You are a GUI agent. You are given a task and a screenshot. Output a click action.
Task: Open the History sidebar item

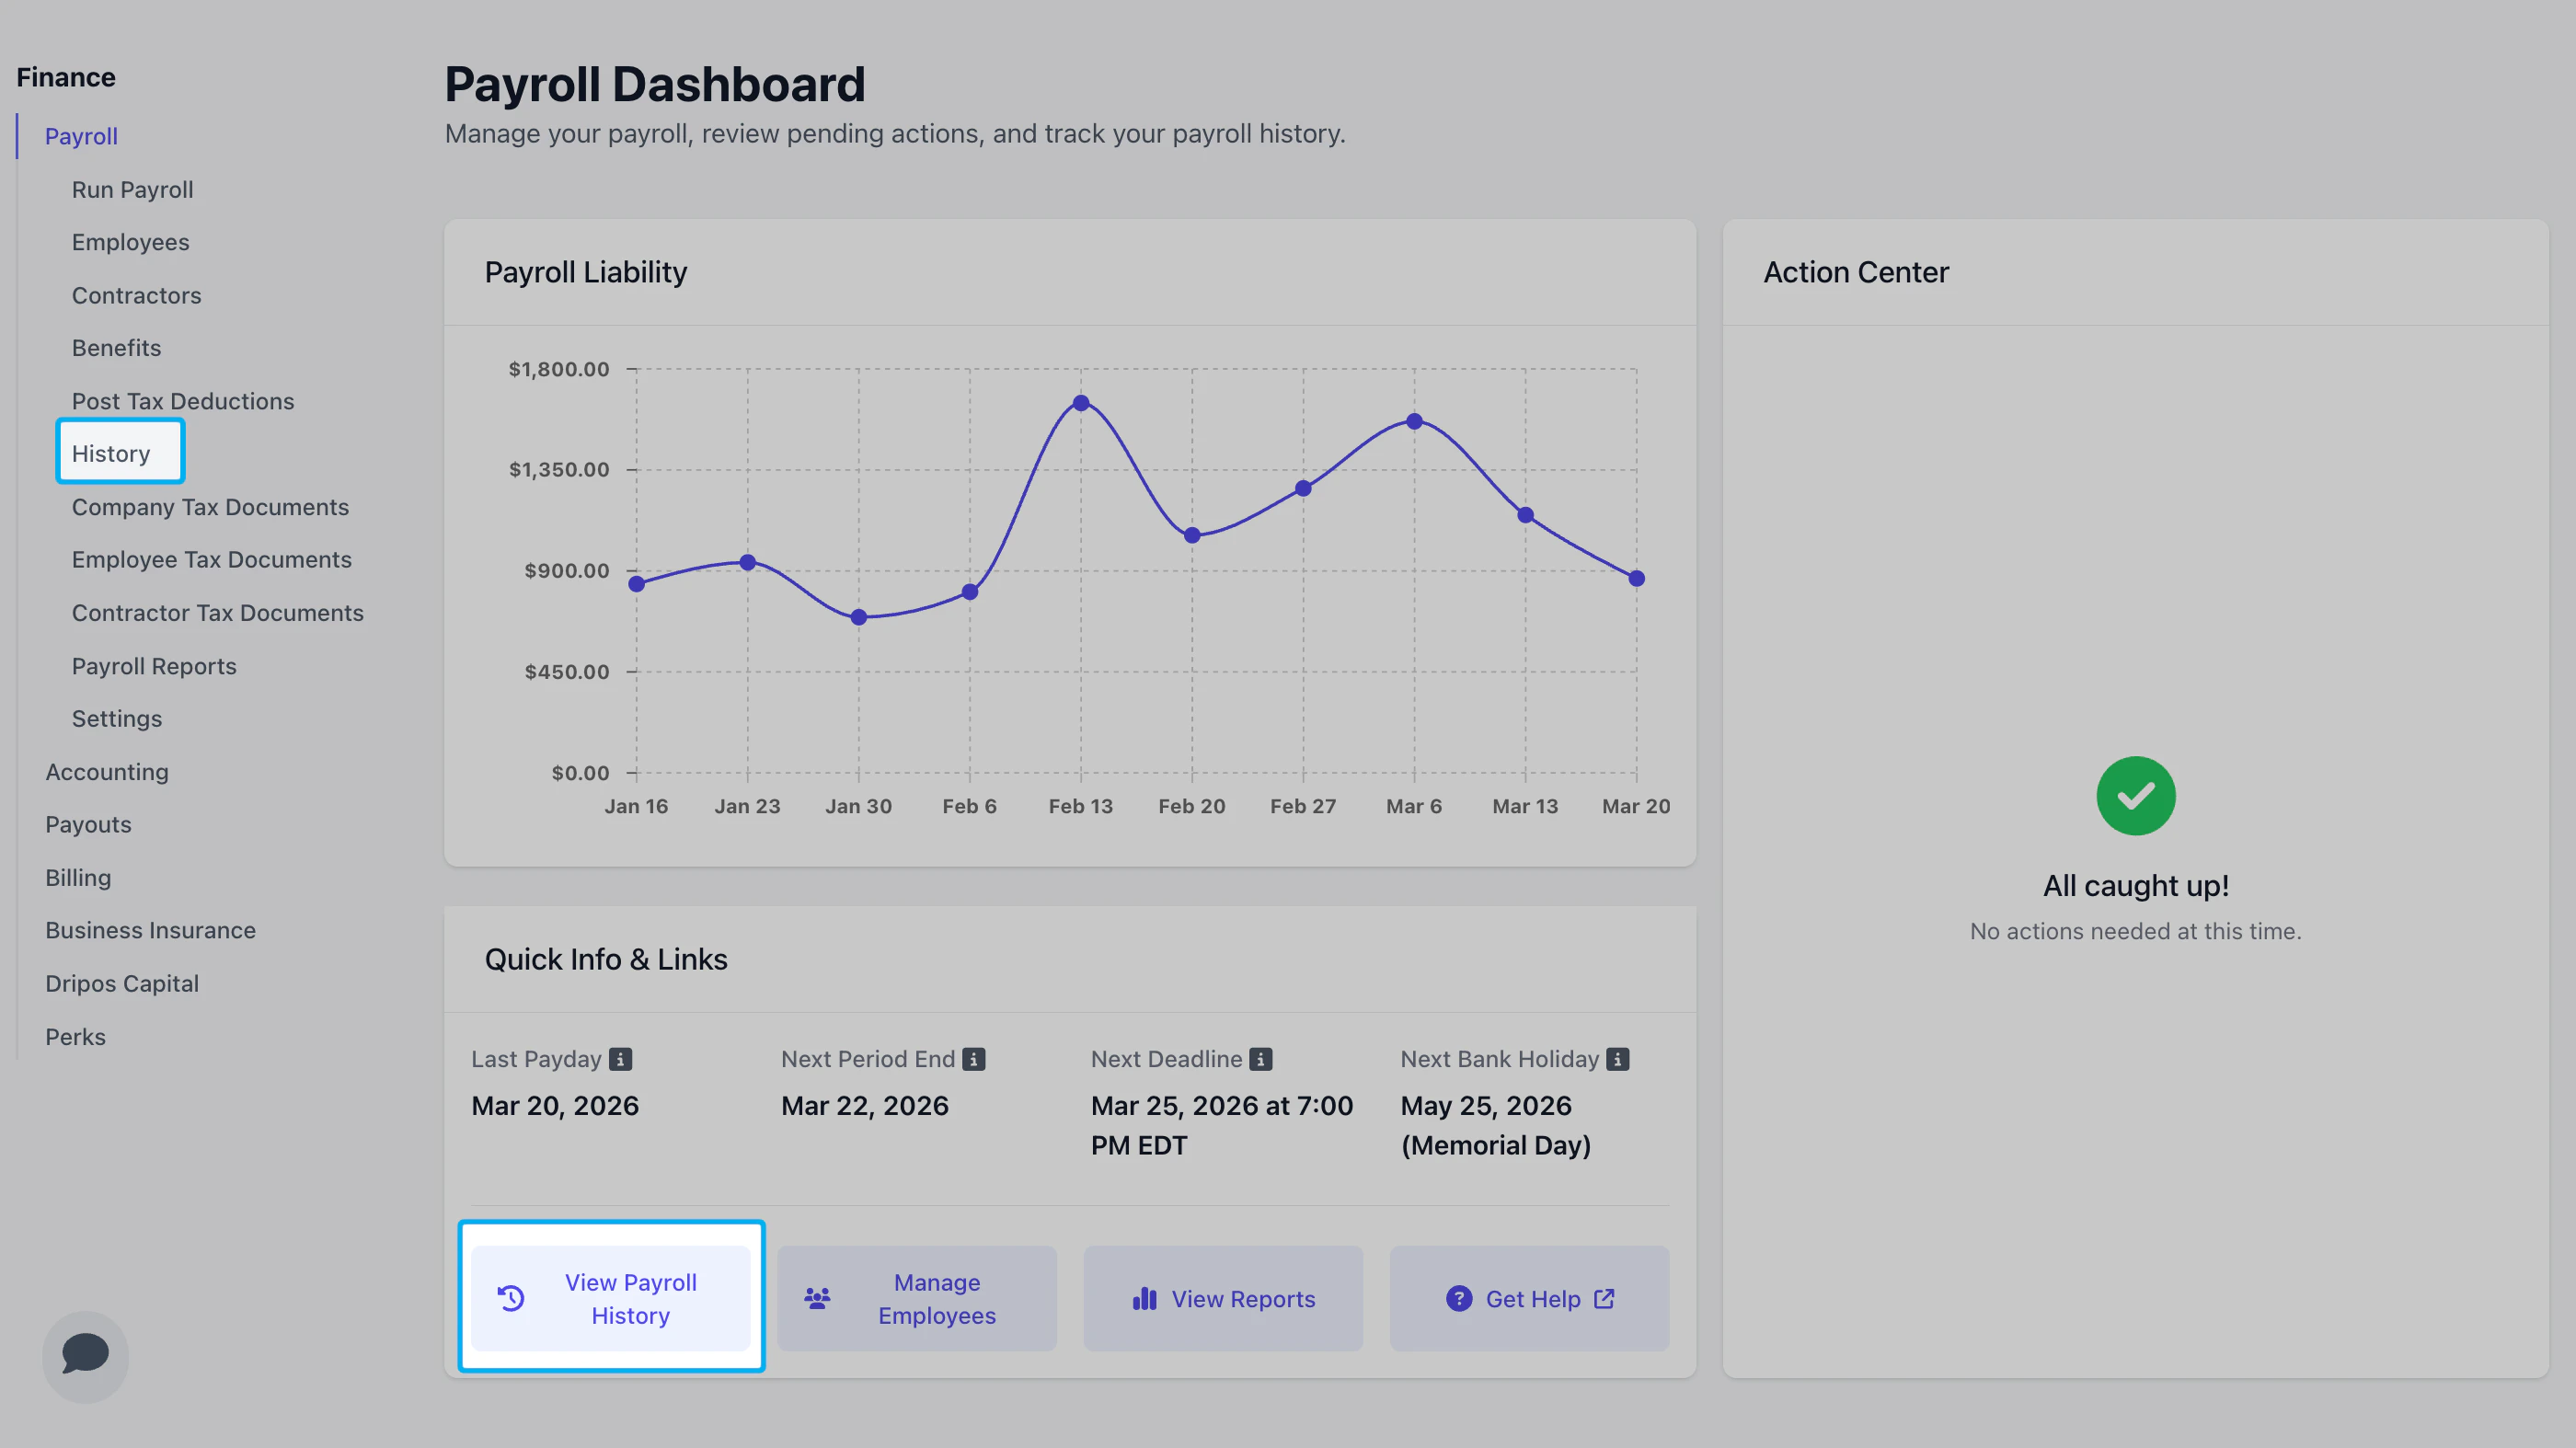pos(111,454)
